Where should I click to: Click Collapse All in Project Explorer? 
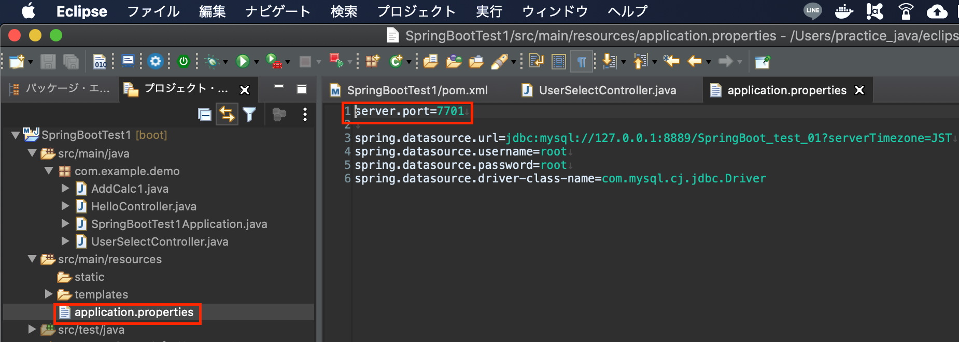[205, 115]
